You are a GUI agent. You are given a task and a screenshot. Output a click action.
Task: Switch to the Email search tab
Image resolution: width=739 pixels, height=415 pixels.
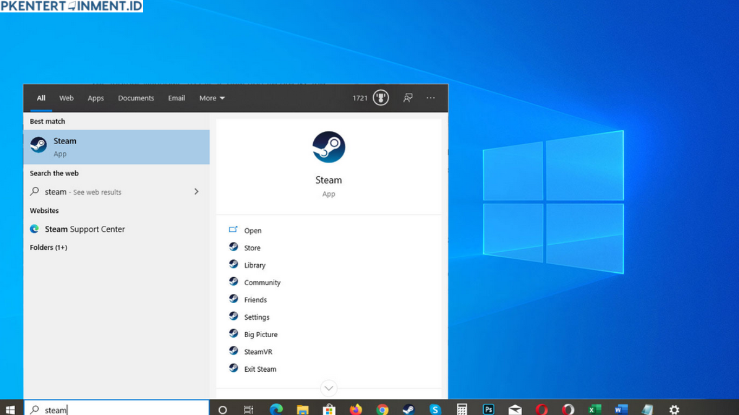(176, 98)
